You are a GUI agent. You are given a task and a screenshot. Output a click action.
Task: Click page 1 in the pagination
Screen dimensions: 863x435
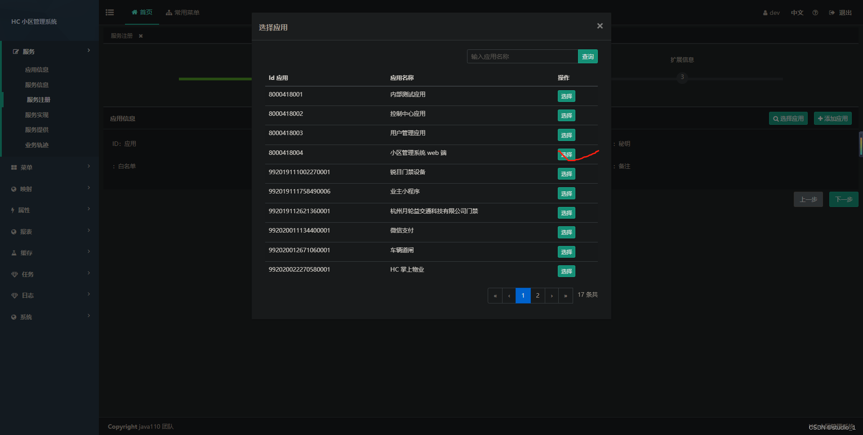[523, 295]
